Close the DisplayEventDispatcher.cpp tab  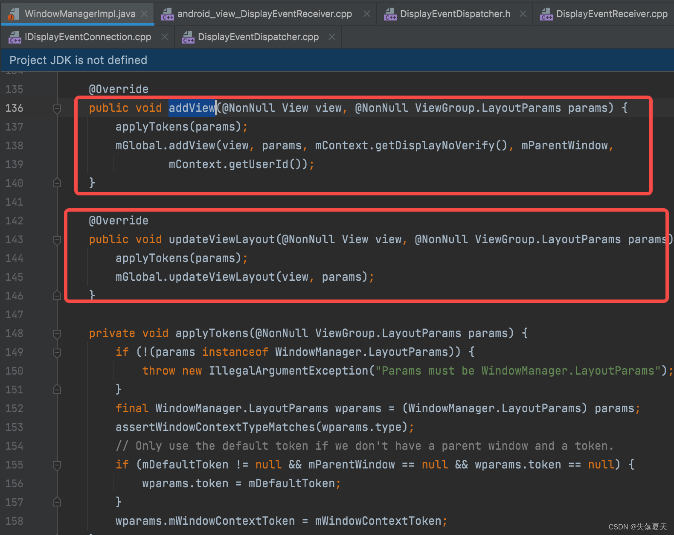[x=332, y=37]
